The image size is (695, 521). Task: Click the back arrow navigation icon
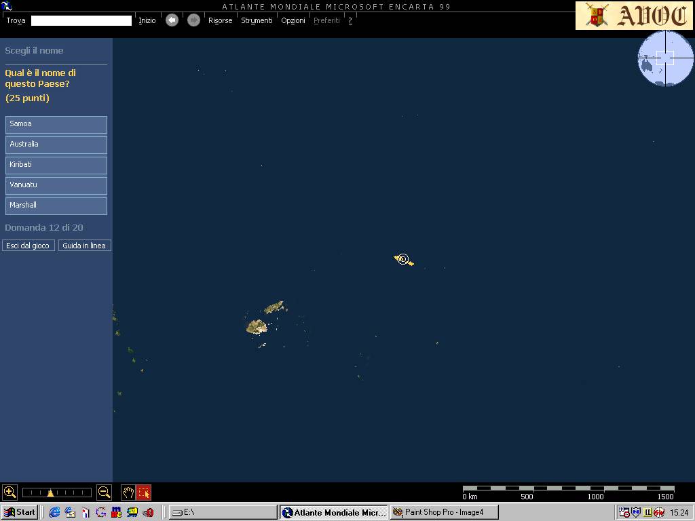(172, 20)
